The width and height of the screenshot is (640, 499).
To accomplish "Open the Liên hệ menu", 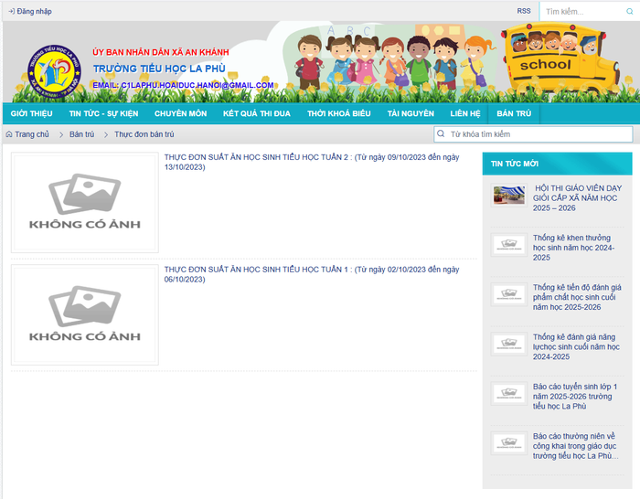I will coord(465,113).
